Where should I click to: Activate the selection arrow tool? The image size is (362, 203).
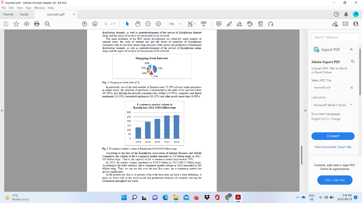tap(128, 24)
